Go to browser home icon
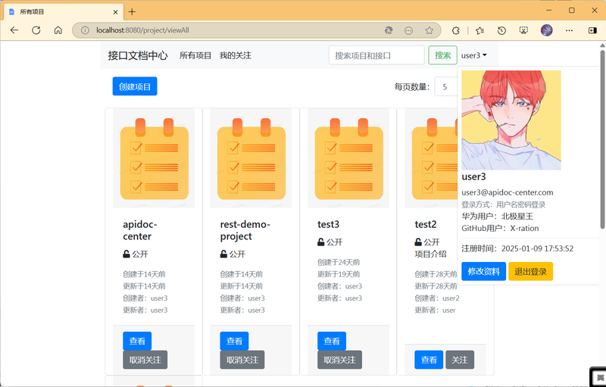Viewport: 606px width, 387px height. [58, 30]
